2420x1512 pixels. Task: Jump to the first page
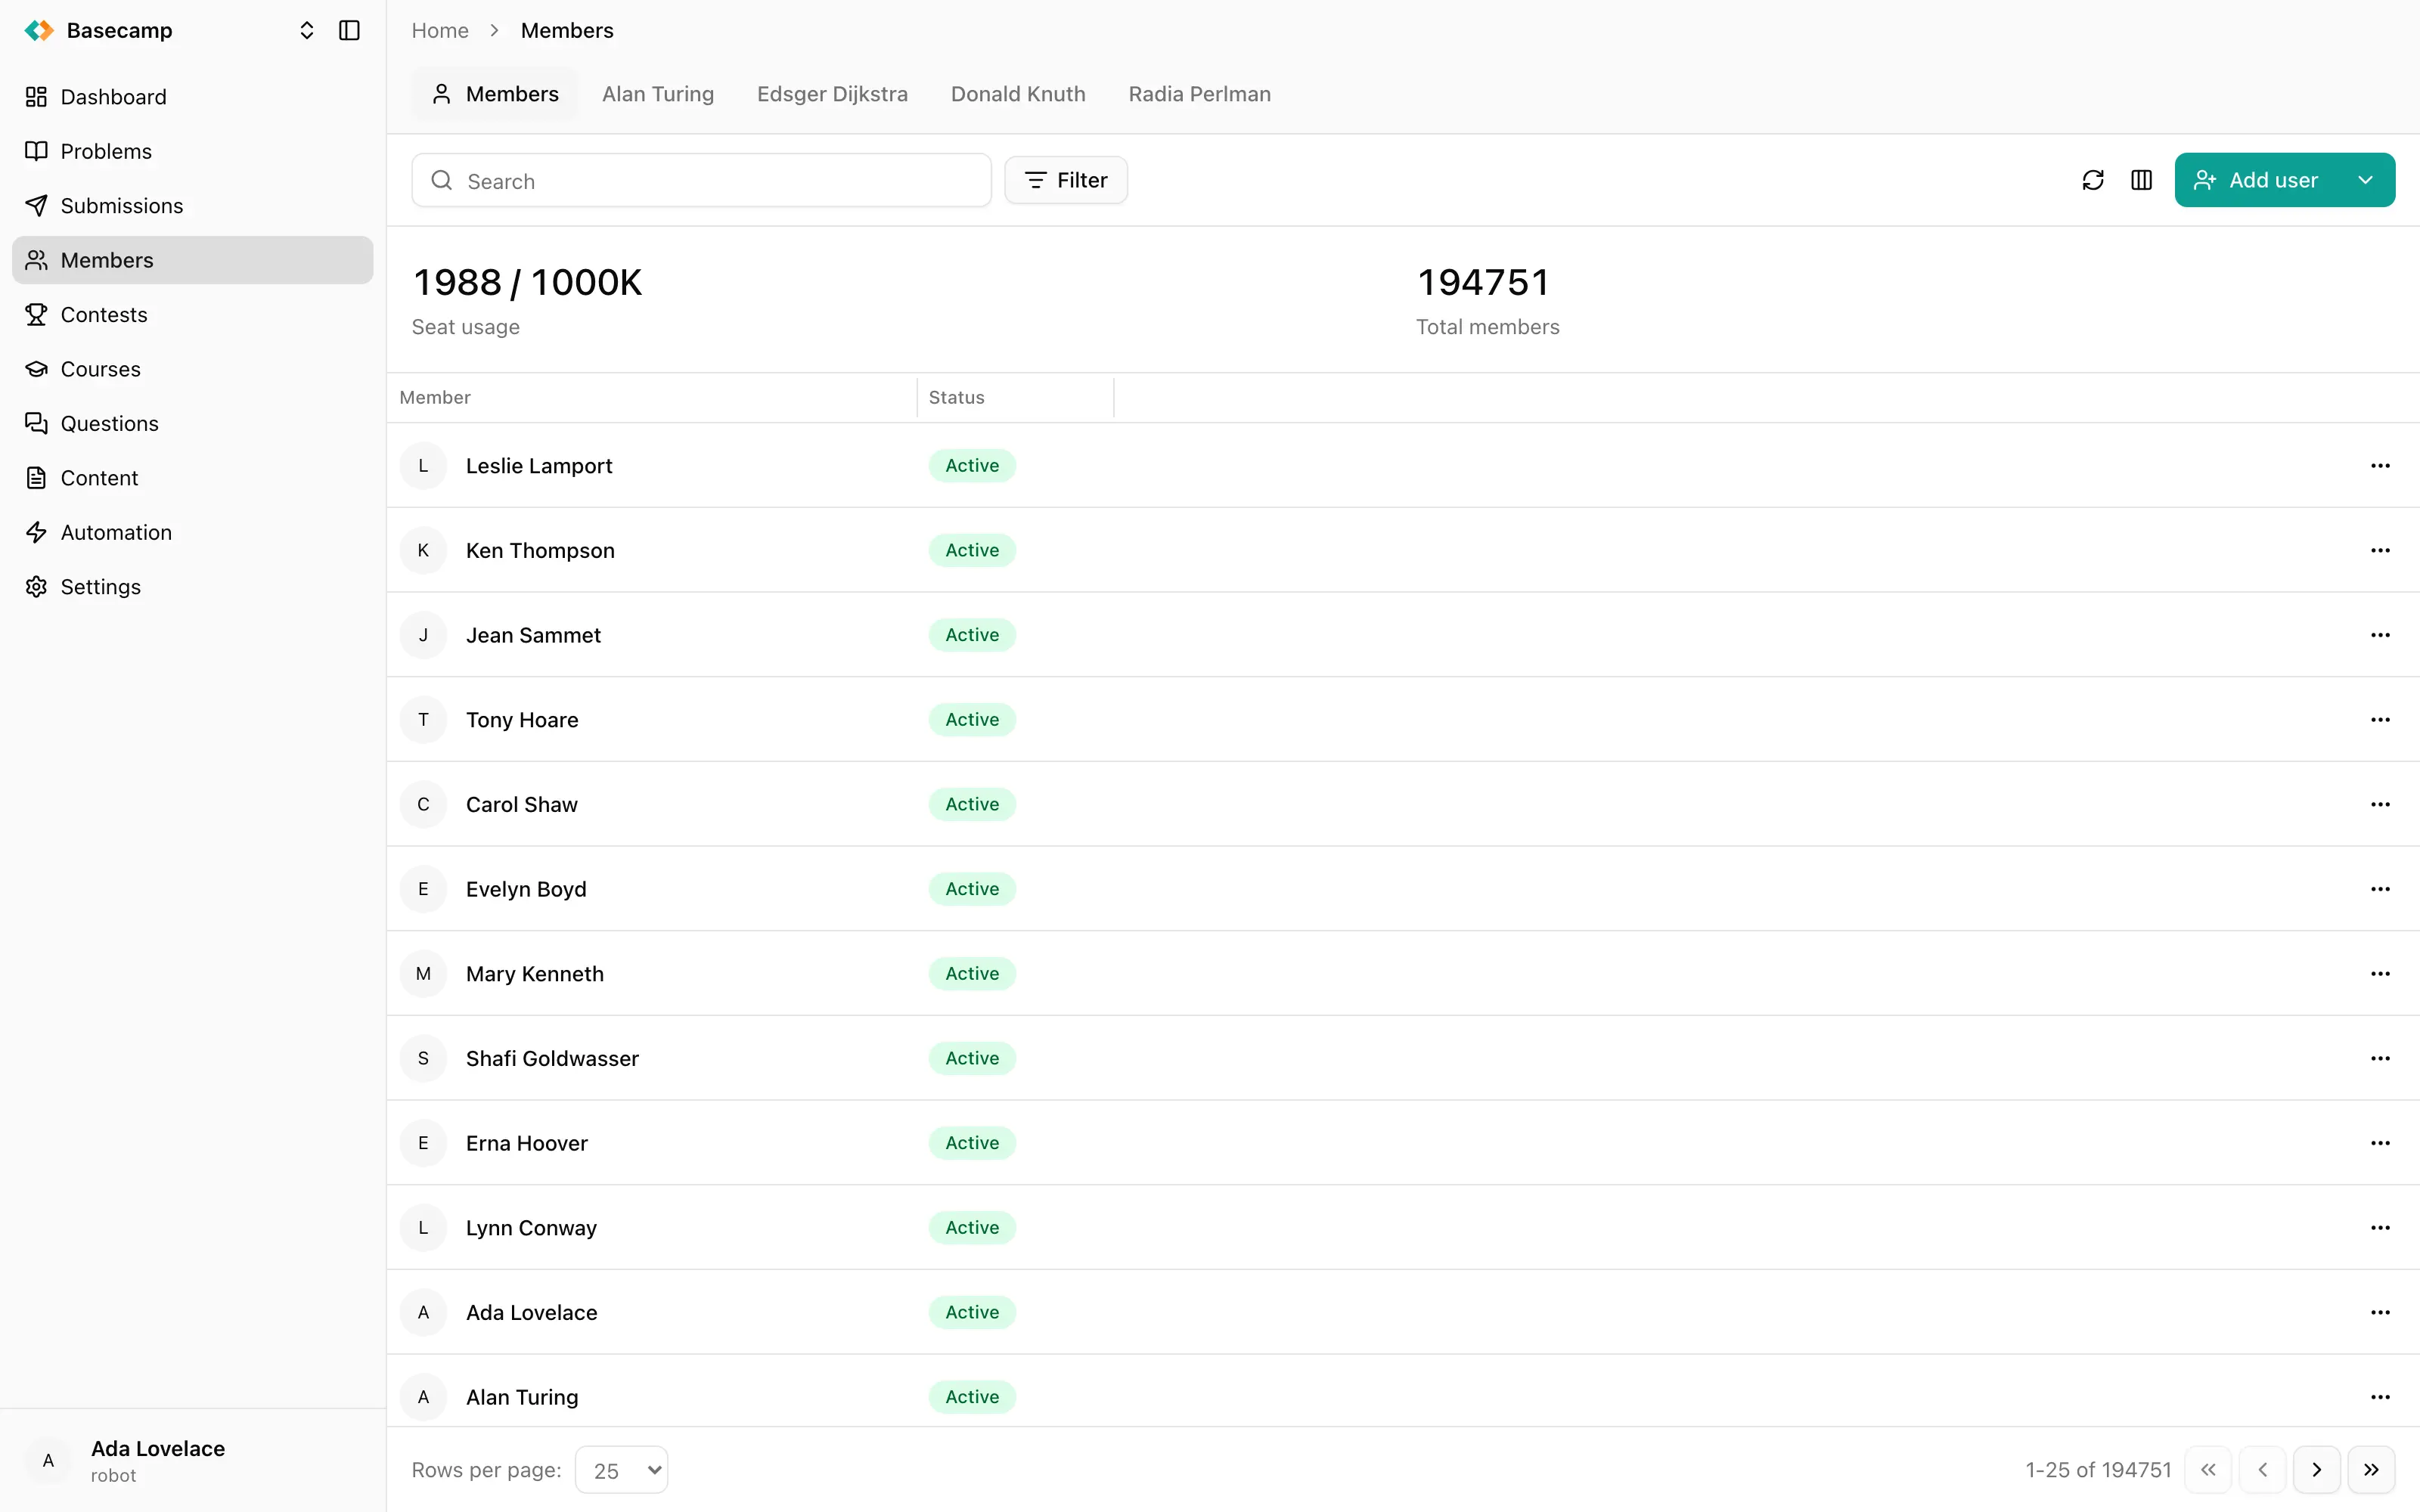(x=2208, y=1470)
